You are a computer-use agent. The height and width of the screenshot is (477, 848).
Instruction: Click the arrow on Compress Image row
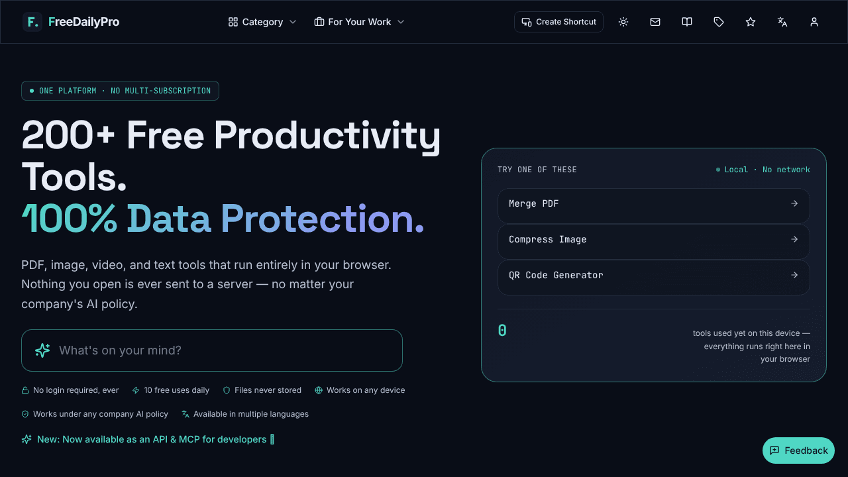tap(794, 239)
